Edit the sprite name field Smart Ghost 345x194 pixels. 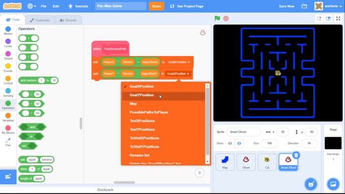tap(244, 131)
